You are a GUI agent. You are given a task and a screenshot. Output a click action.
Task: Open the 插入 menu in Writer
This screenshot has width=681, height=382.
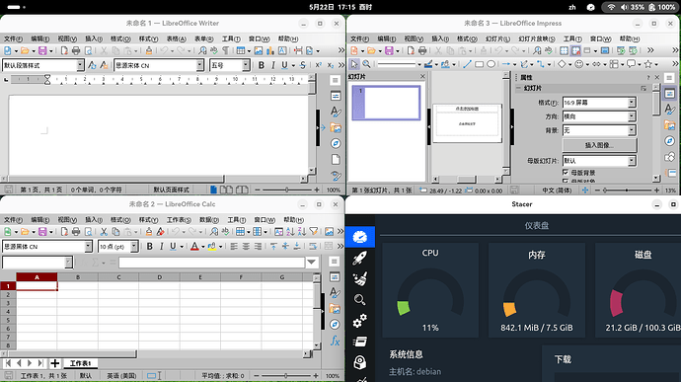click(94, 38)
